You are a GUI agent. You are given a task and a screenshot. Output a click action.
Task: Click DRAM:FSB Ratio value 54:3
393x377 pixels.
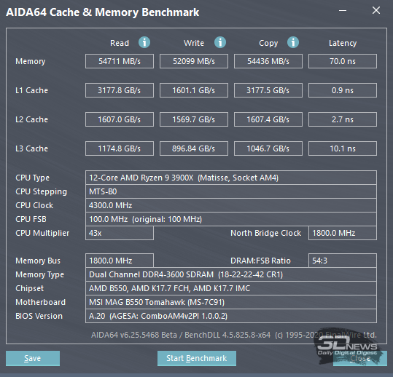click(343, 261)
